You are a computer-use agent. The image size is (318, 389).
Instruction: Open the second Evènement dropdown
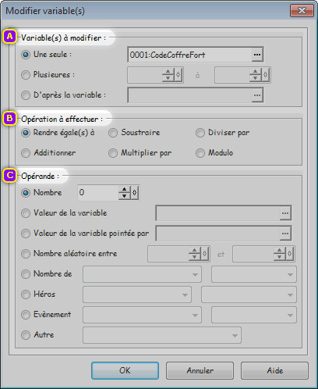click(254, 315)
